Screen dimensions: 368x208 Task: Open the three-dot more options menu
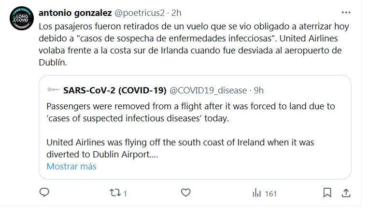coord(346,12)
